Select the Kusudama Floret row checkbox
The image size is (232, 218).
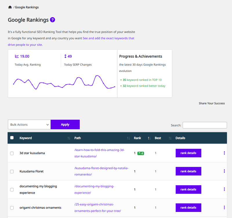tap(12, 172)
